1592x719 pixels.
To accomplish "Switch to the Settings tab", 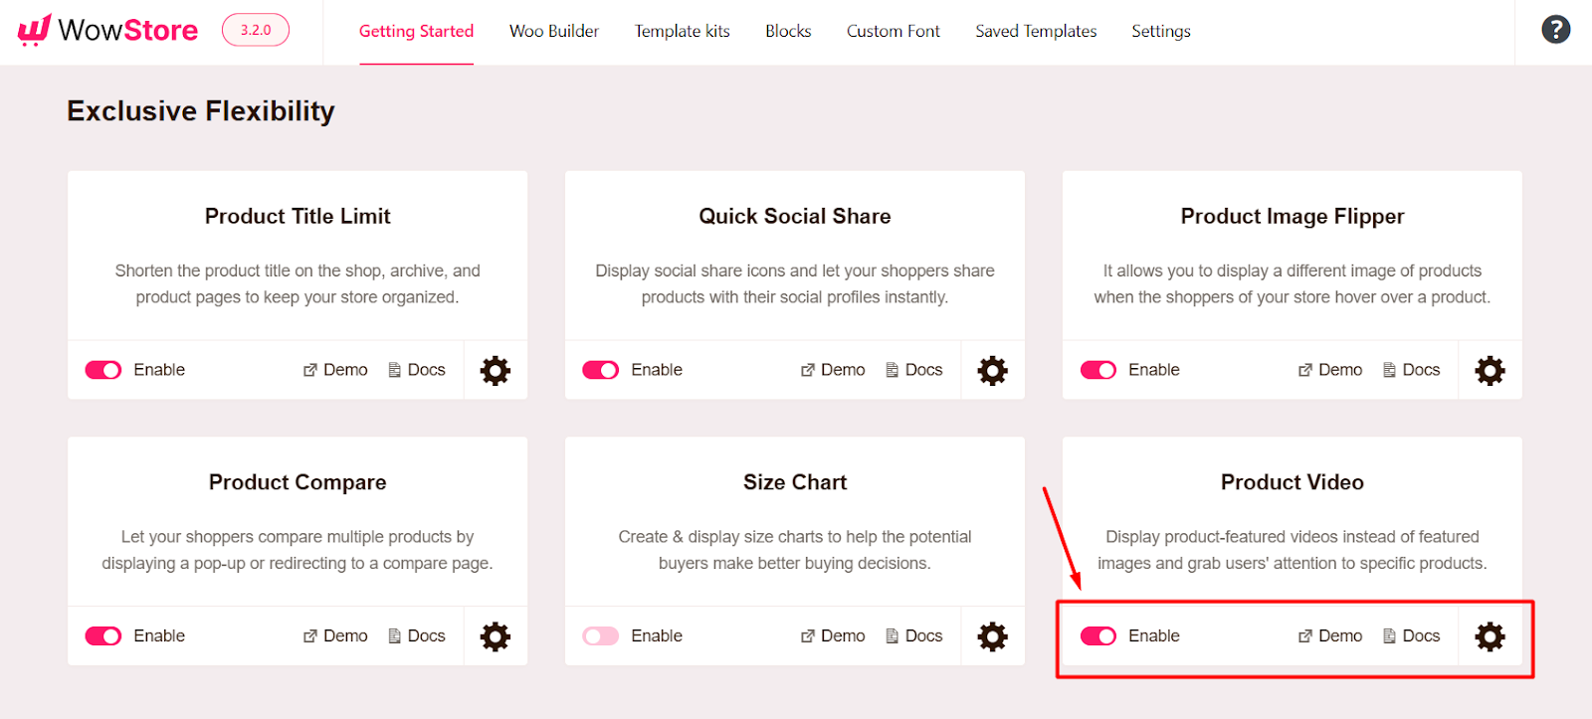I will [x=1160, y=31].
